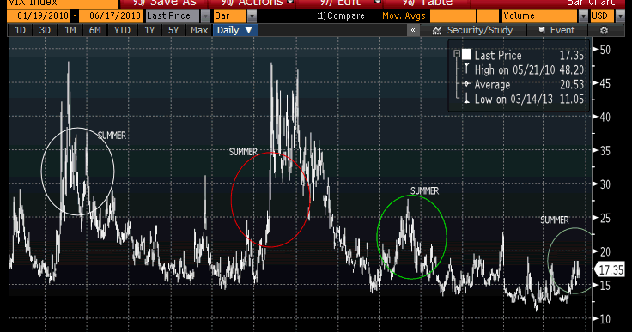This screenshot has height=332, width=632.
Task: Select the 1M range tab
Action: tap(70, 30)
